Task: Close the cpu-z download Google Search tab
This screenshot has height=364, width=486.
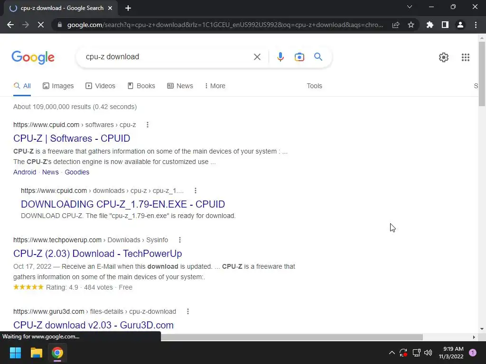Action: [x=110, y=8]
